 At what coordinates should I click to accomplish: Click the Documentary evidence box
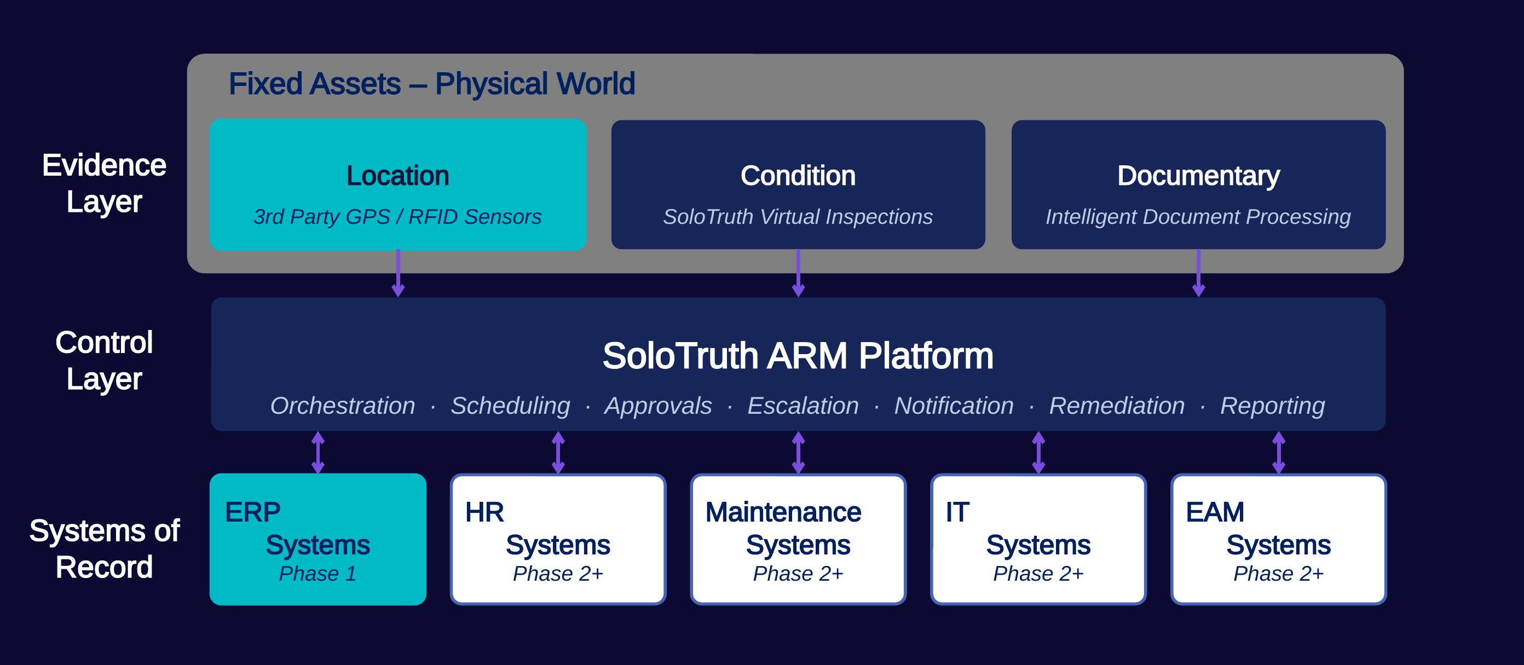[1198, 184]
